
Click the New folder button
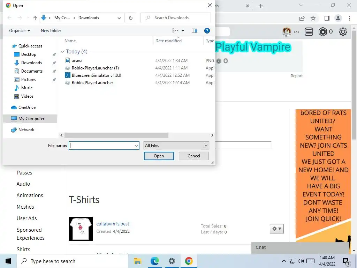point(51,31)
